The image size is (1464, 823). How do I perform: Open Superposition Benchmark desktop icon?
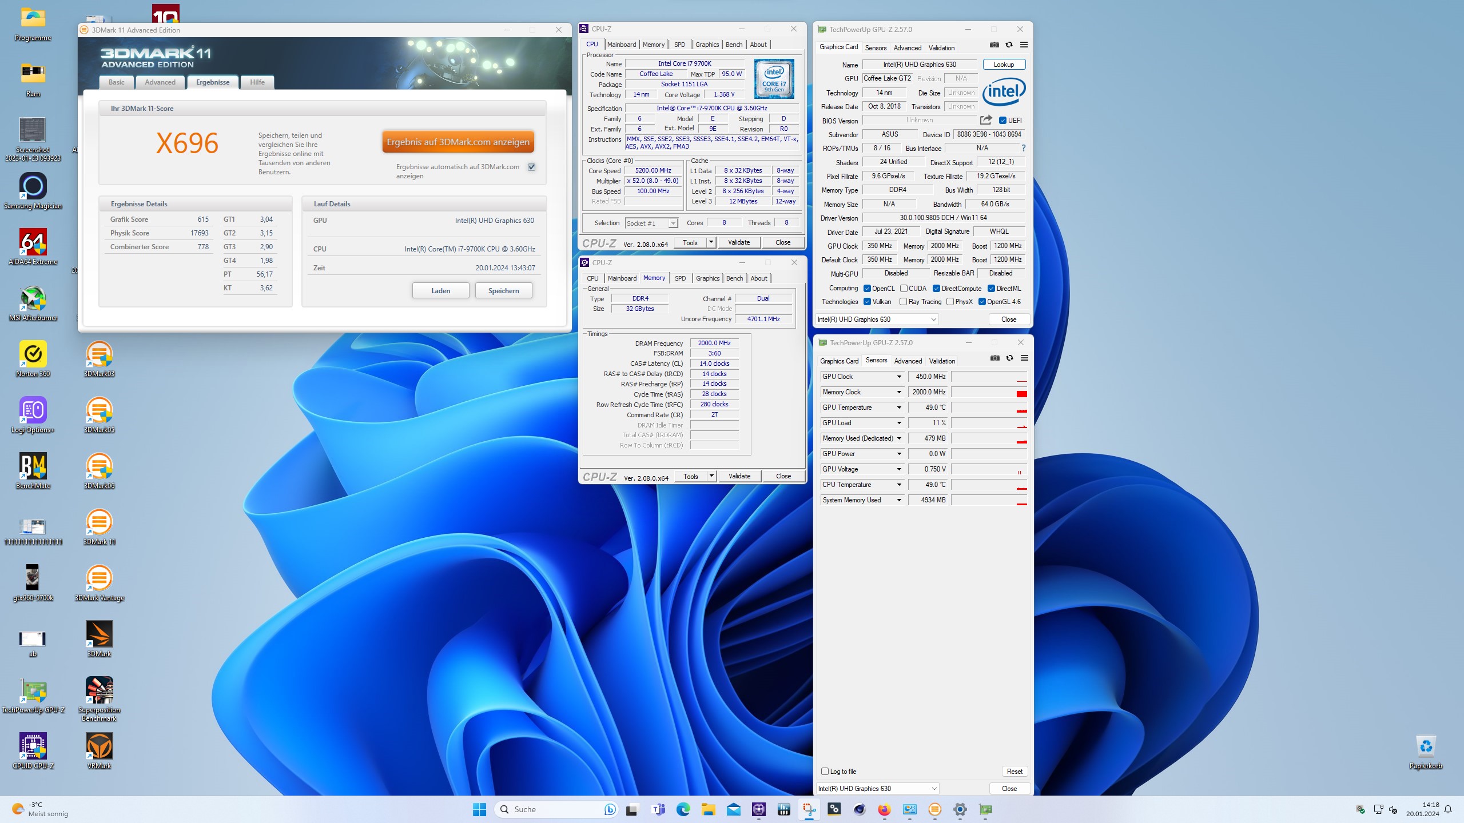tap(100, 698)
